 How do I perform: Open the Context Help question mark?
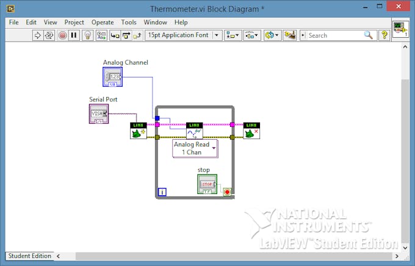[384, 35]
